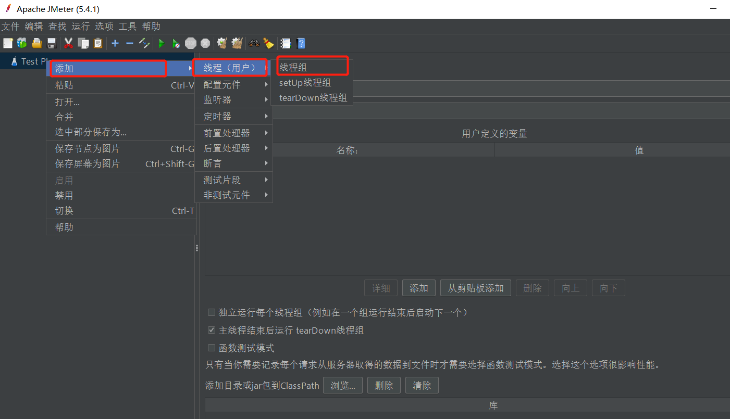Expand the 测试片段 submenu
Image resolution: width=730 pixels, height=419 pixels.
pos(234,180)
